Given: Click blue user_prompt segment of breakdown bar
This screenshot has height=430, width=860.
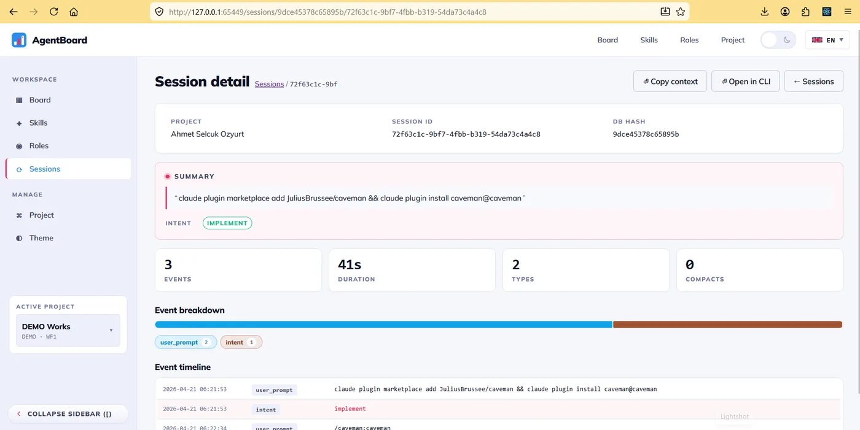Looking at the screenshot, I should click(x=383, y=324).
